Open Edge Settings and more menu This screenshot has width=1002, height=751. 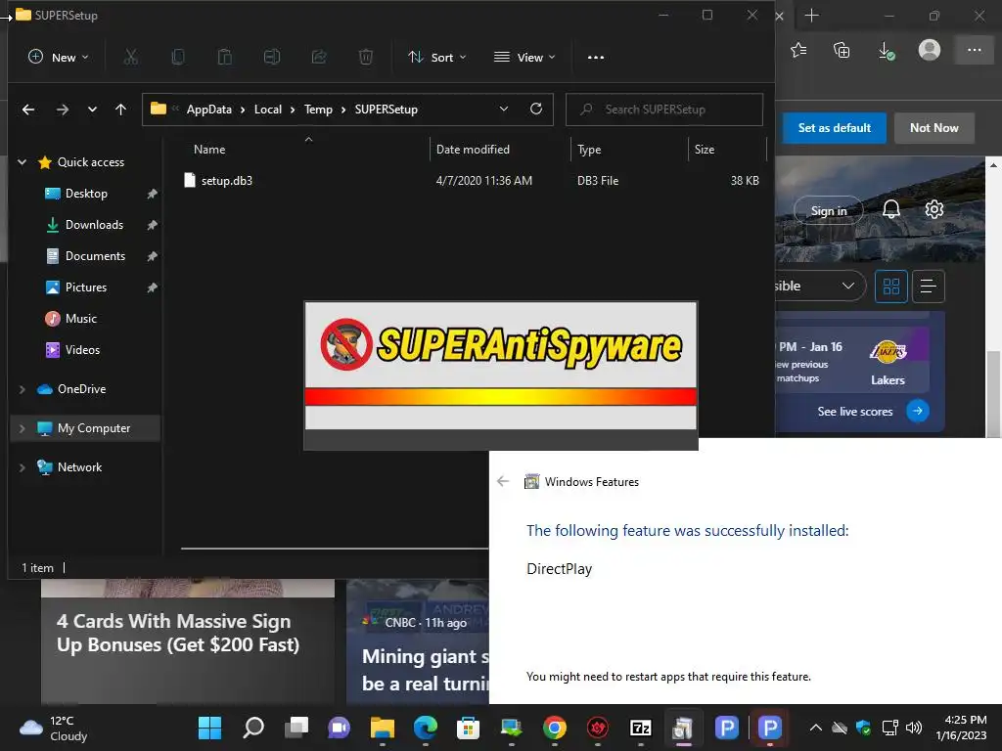pyautogui.click(x=974, y=50)
